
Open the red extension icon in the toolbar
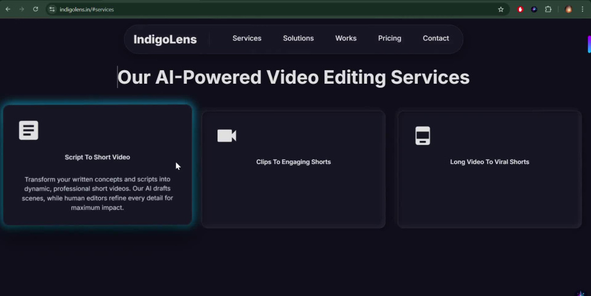click(520, 9)
